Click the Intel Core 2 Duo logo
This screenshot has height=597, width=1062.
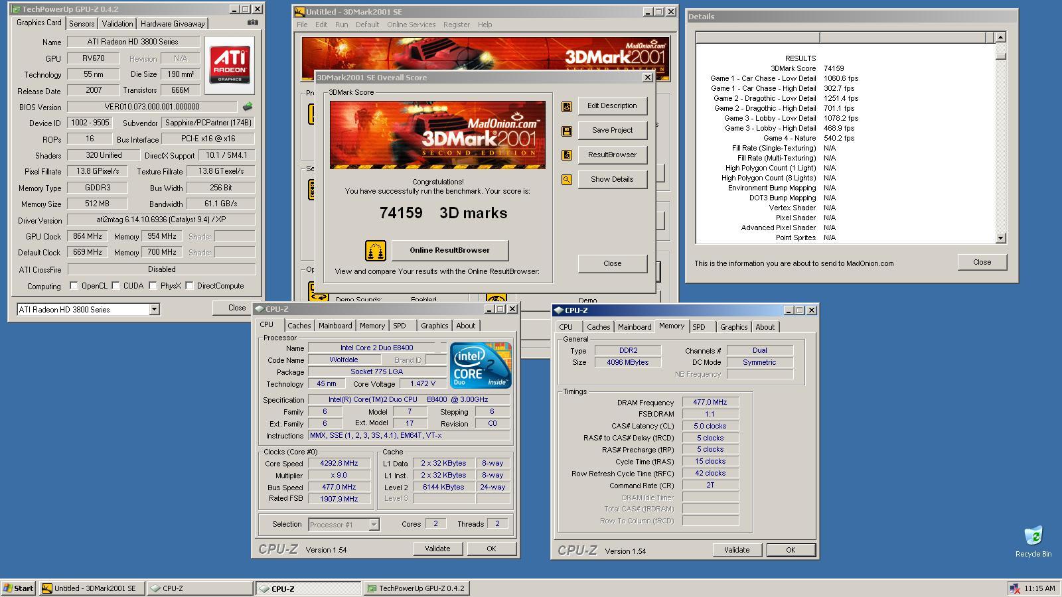[x=481, y=365]
